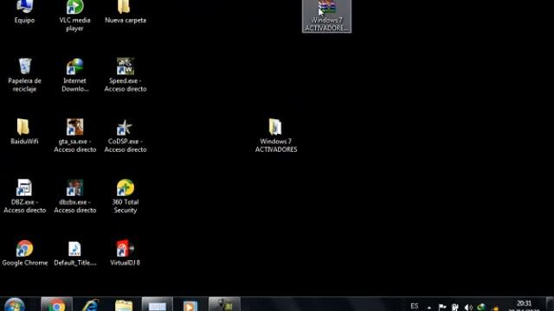Open media player taskbar button
Image resolution: width=554 pixels, height=311 pixels.
click(190, 305)
